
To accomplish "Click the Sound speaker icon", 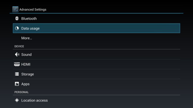I will click(x=17, y=54).
